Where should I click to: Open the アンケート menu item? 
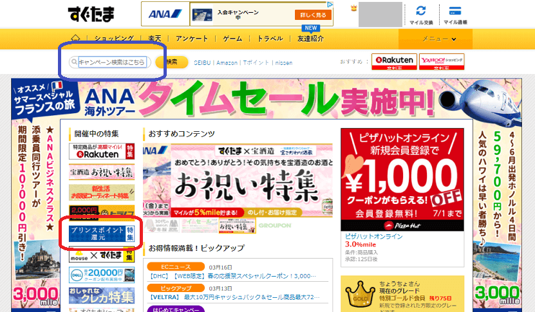[192, 39]
